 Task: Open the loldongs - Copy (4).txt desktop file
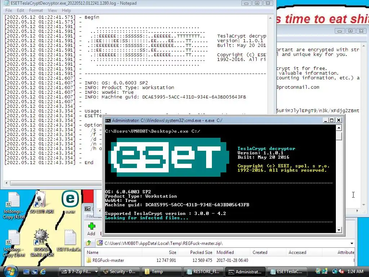pos(13,205)
